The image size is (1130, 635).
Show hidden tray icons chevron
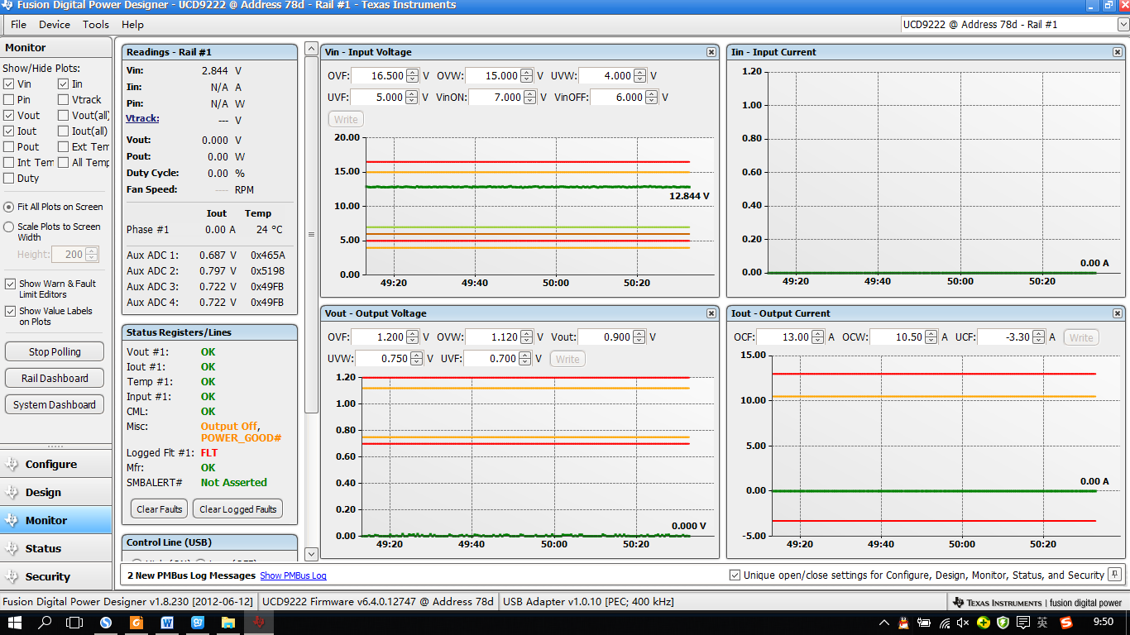point(884,622)
